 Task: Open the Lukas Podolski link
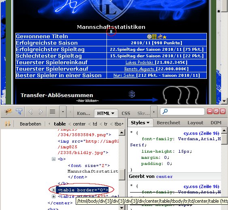[139, 62]
